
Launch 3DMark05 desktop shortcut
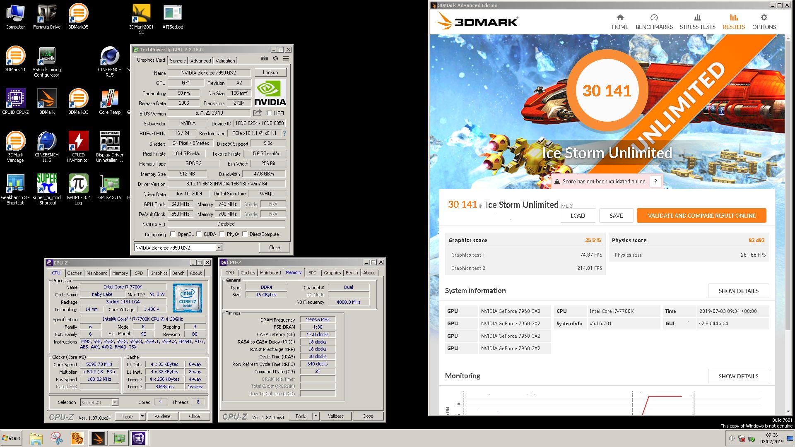point(78,17)
